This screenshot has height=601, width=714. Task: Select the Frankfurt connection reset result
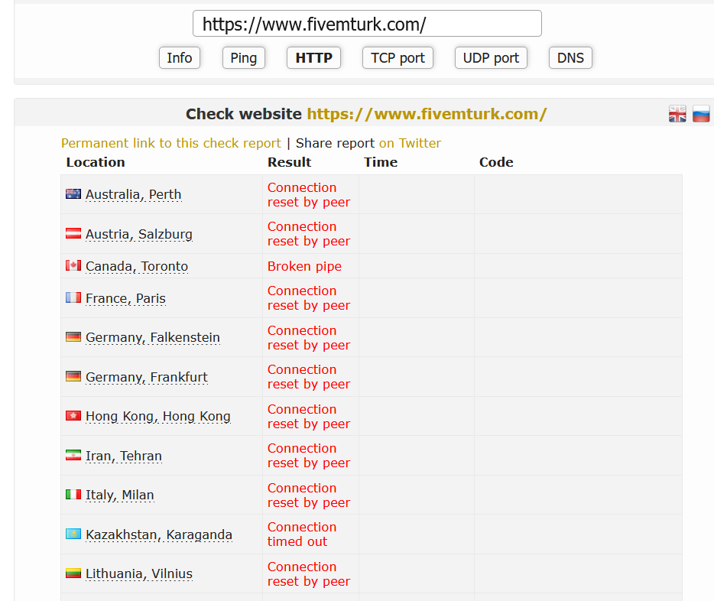pos(309,376)
